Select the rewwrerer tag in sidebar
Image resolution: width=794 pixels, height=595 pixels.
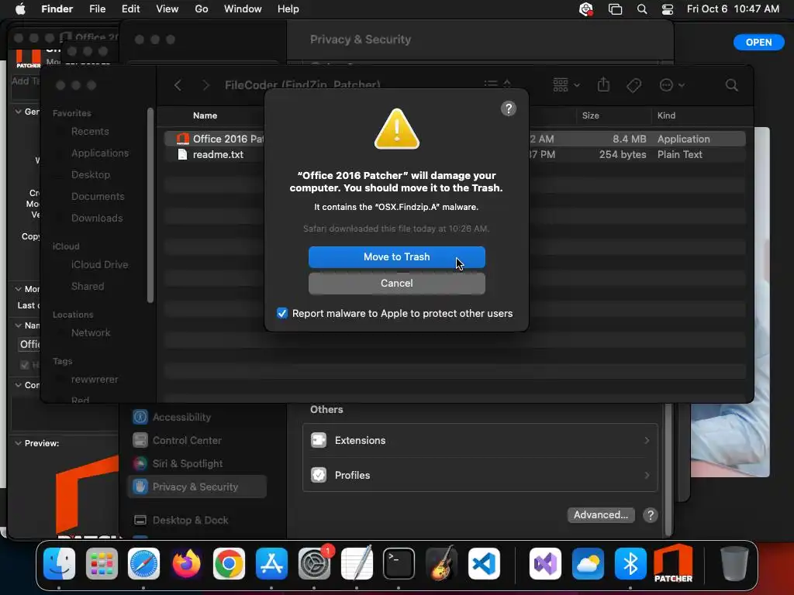pyautogui.click(x=94, y=380)
